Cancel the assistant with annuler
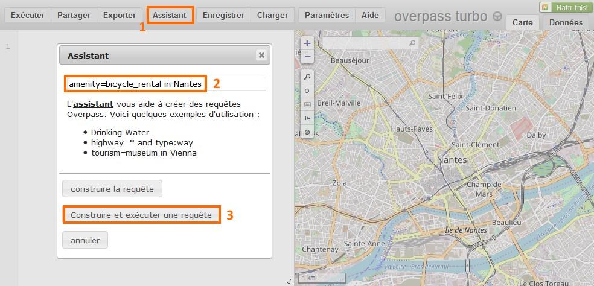594x286 pixels. coord(85,240)
